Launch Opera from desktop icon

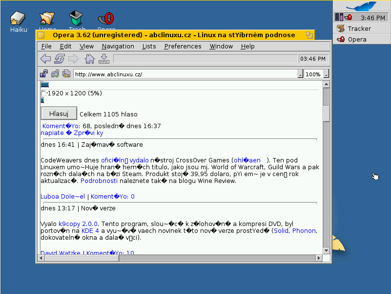pyautogui.click(x=106, y=20)
